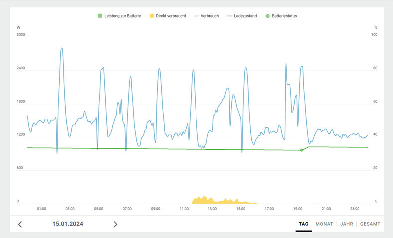Switch to the JAHR view
This screenshot has height=238, width=393.
(x=347, y=224)
